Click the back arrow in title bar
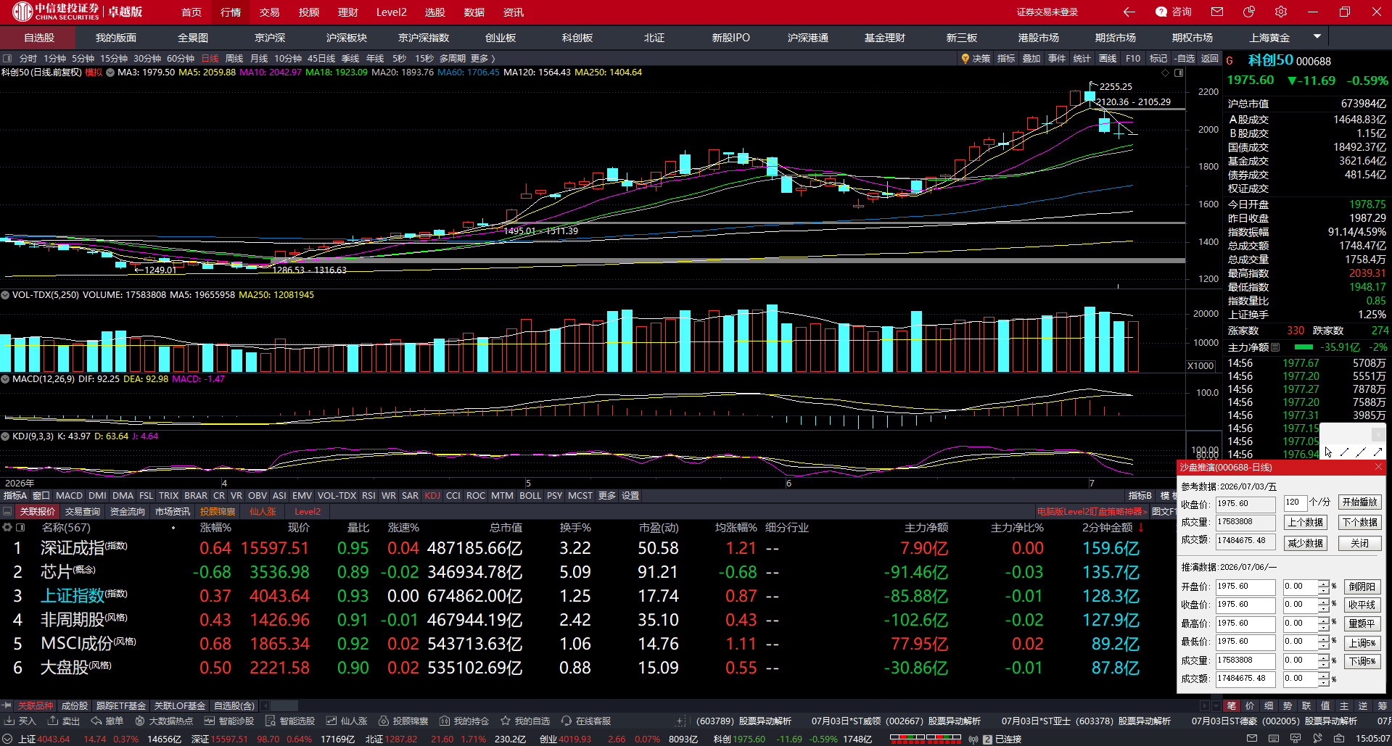 (x=1129, y=12)
